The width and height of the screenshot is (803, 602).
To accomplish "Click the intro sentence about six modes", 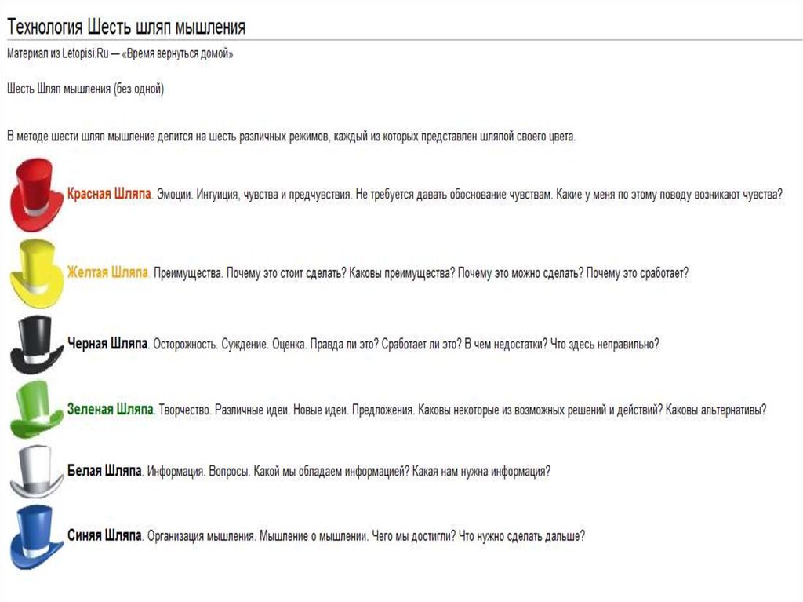I will click(291, 136).
